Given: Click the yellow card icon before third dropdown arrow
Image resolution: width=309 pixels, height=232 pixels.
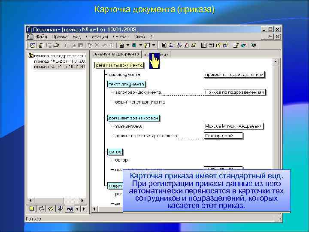Looking at the screenshot, I should [x=147, y=46].
